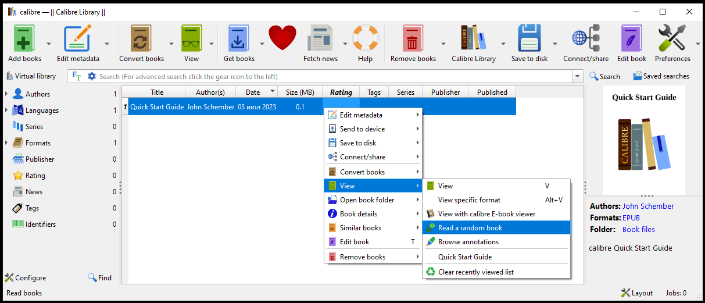The height and width of the screenshot is (303, 705).
Task: Click the Configure button in tag browser
Action: [x=25, y=277]
